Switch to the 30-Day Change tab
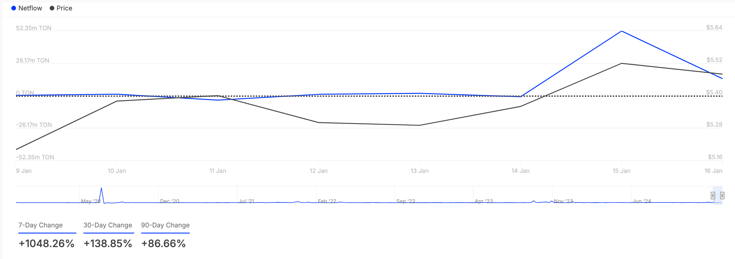The image size is (735, 259). click(108, 225)
